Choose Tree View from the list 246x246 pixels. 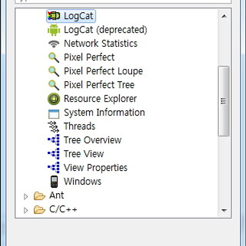84,154
